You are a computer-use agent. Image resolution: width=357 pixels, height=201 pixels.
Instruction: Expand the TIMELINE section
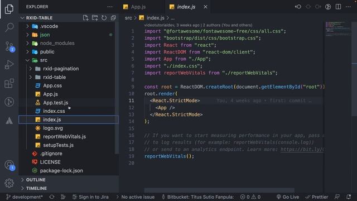click(22, 188)
